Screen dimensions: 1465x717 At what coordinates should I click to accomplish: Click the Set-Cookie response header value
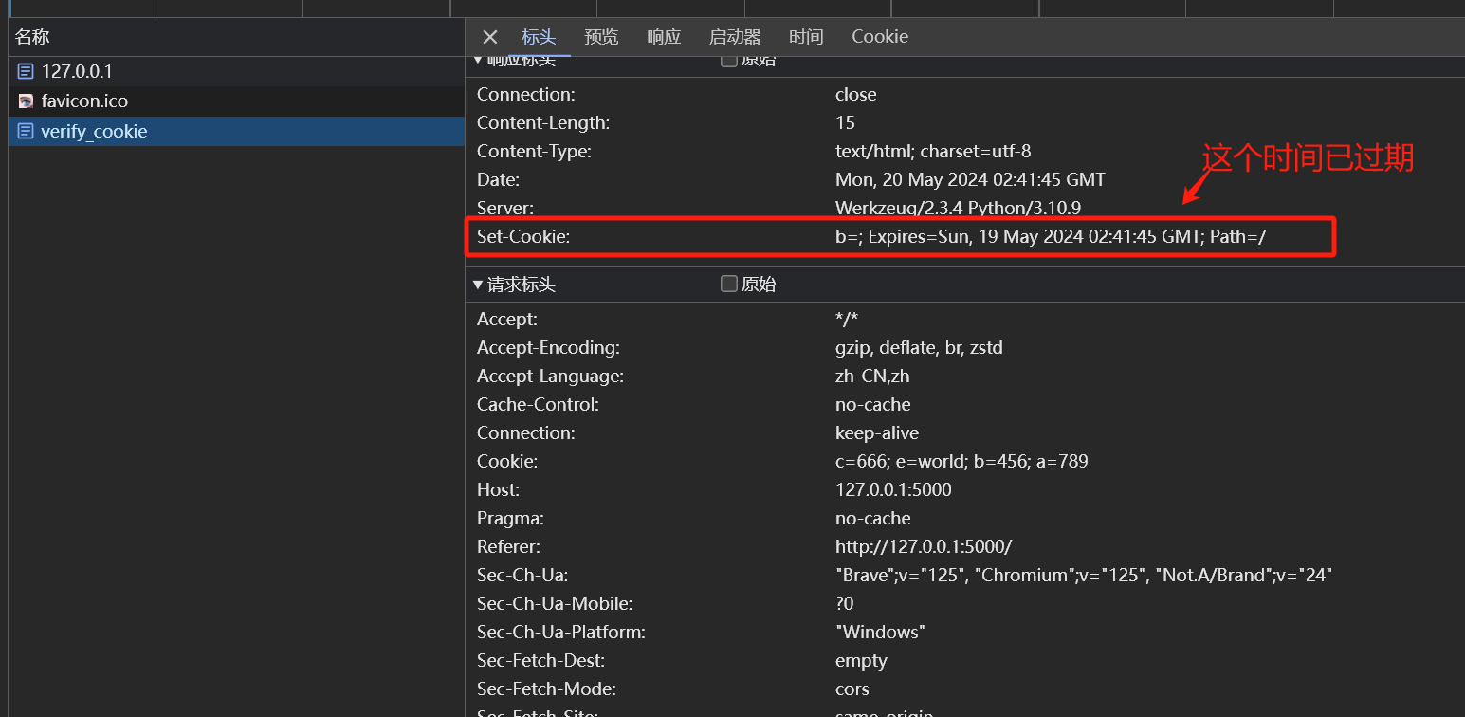click(1050, 237)
